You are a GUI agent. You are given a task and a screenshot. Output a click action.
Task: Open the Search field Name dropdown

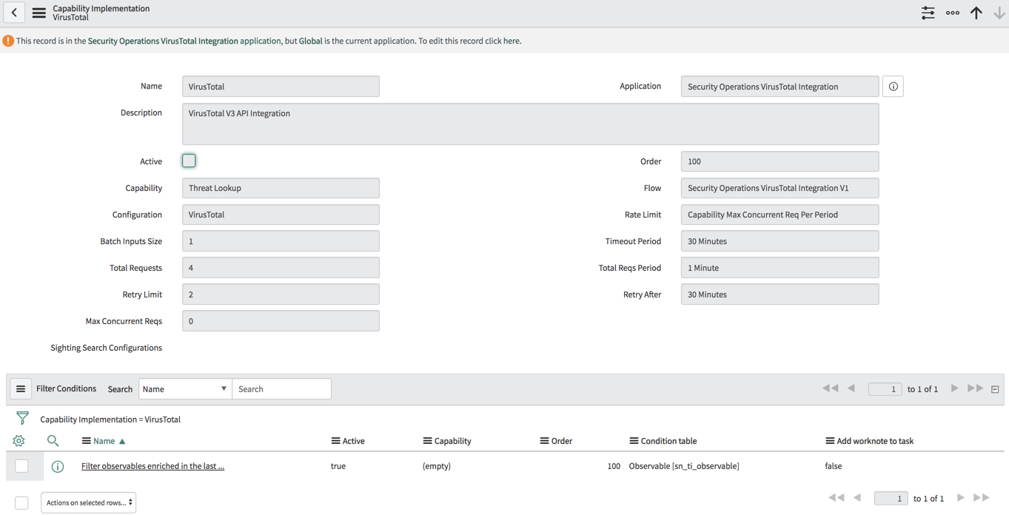pyautogui.click(x=185, y=388)
